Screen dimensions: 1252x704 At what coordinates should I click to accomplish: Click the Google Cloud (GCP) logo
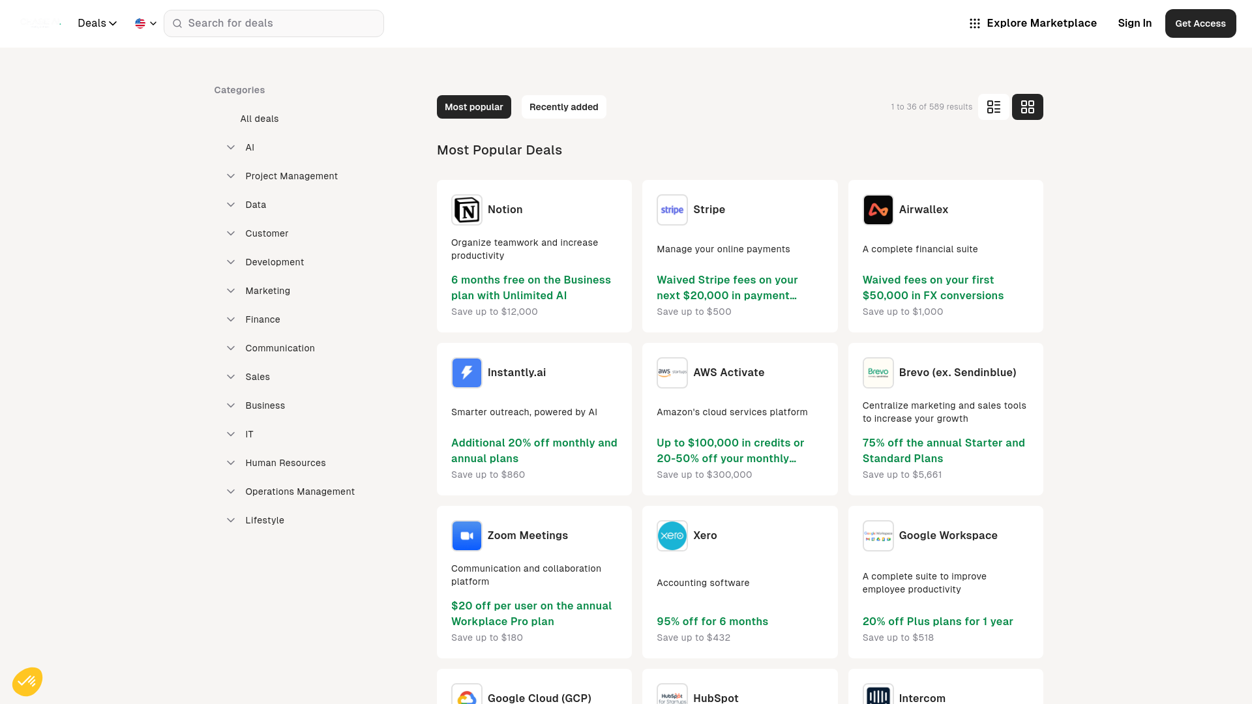pos(467,694)
